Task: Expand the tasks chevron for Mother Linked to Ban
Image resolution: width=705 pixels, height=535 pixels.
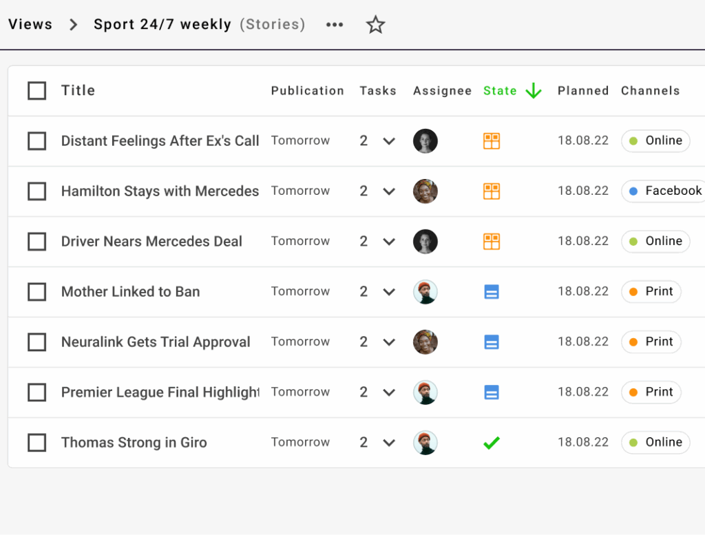Action: point(389,292)
